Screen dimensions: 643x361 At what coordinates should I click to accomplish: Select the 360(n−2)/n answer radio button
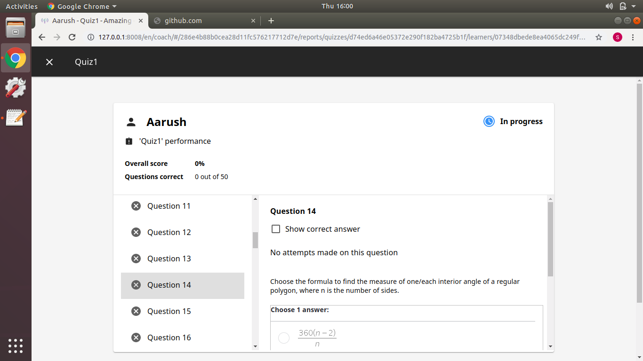(284, 338)
